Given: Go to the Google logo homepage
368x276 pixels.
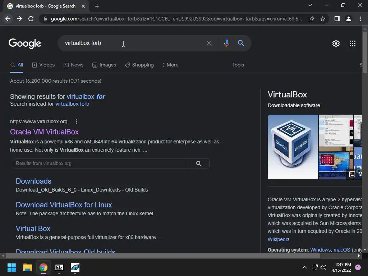Looking at the screenshot, I should (x=25, y=43).
